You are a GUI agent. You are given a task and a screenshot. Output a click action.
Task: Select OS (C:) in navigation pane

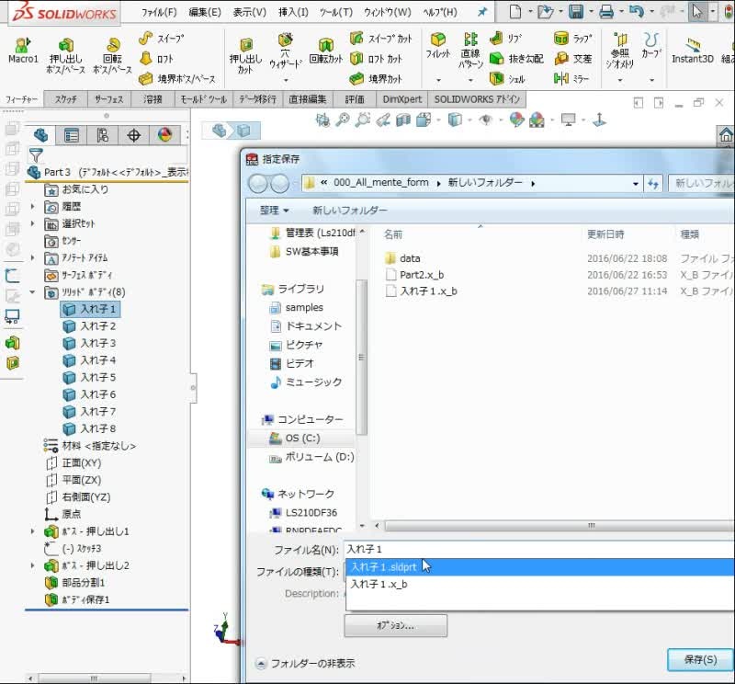(302, 439)
